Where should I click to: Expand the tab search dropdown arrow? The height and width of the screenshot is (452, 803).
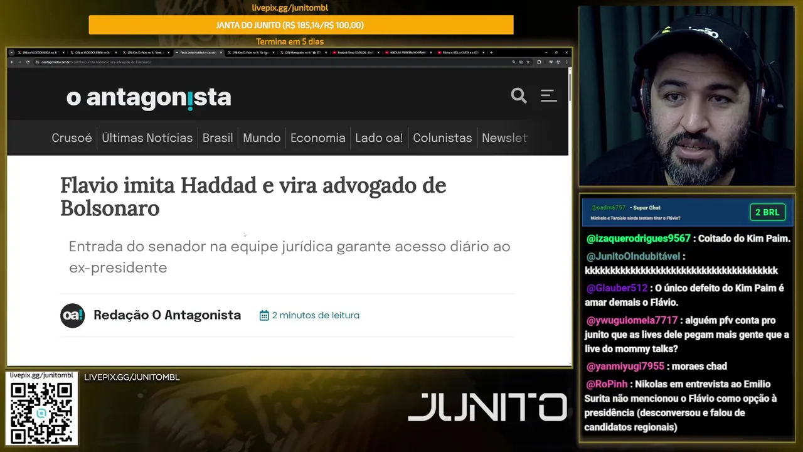pyautogui.click(x=11, y=52)
